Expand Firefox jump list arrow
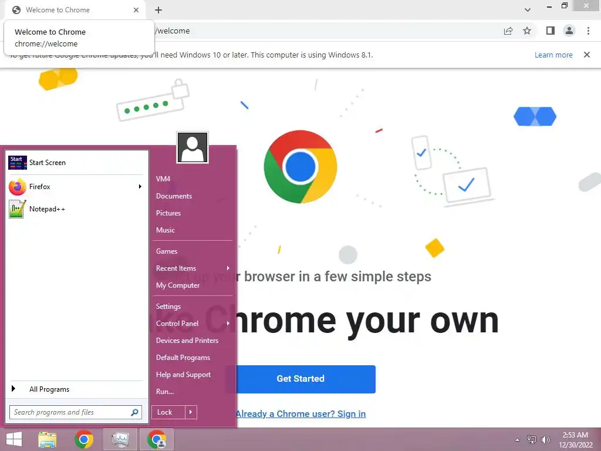 click(x=140, y=187)
